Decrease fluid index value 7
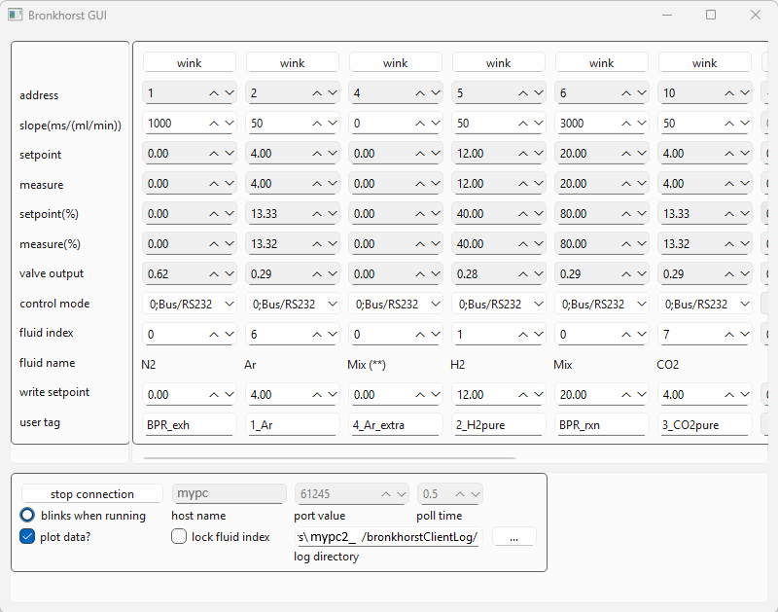This screenshot has height=612, width=778. (744, 335)
